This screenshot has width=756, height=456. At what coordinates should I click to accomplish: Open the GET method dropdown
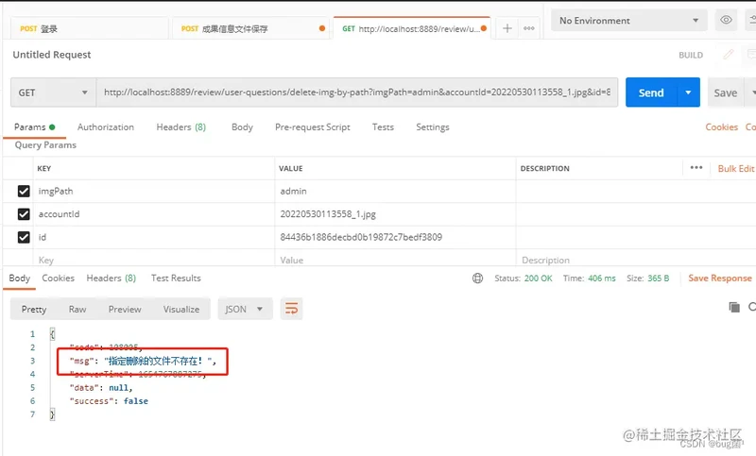(x=53, y=93)
